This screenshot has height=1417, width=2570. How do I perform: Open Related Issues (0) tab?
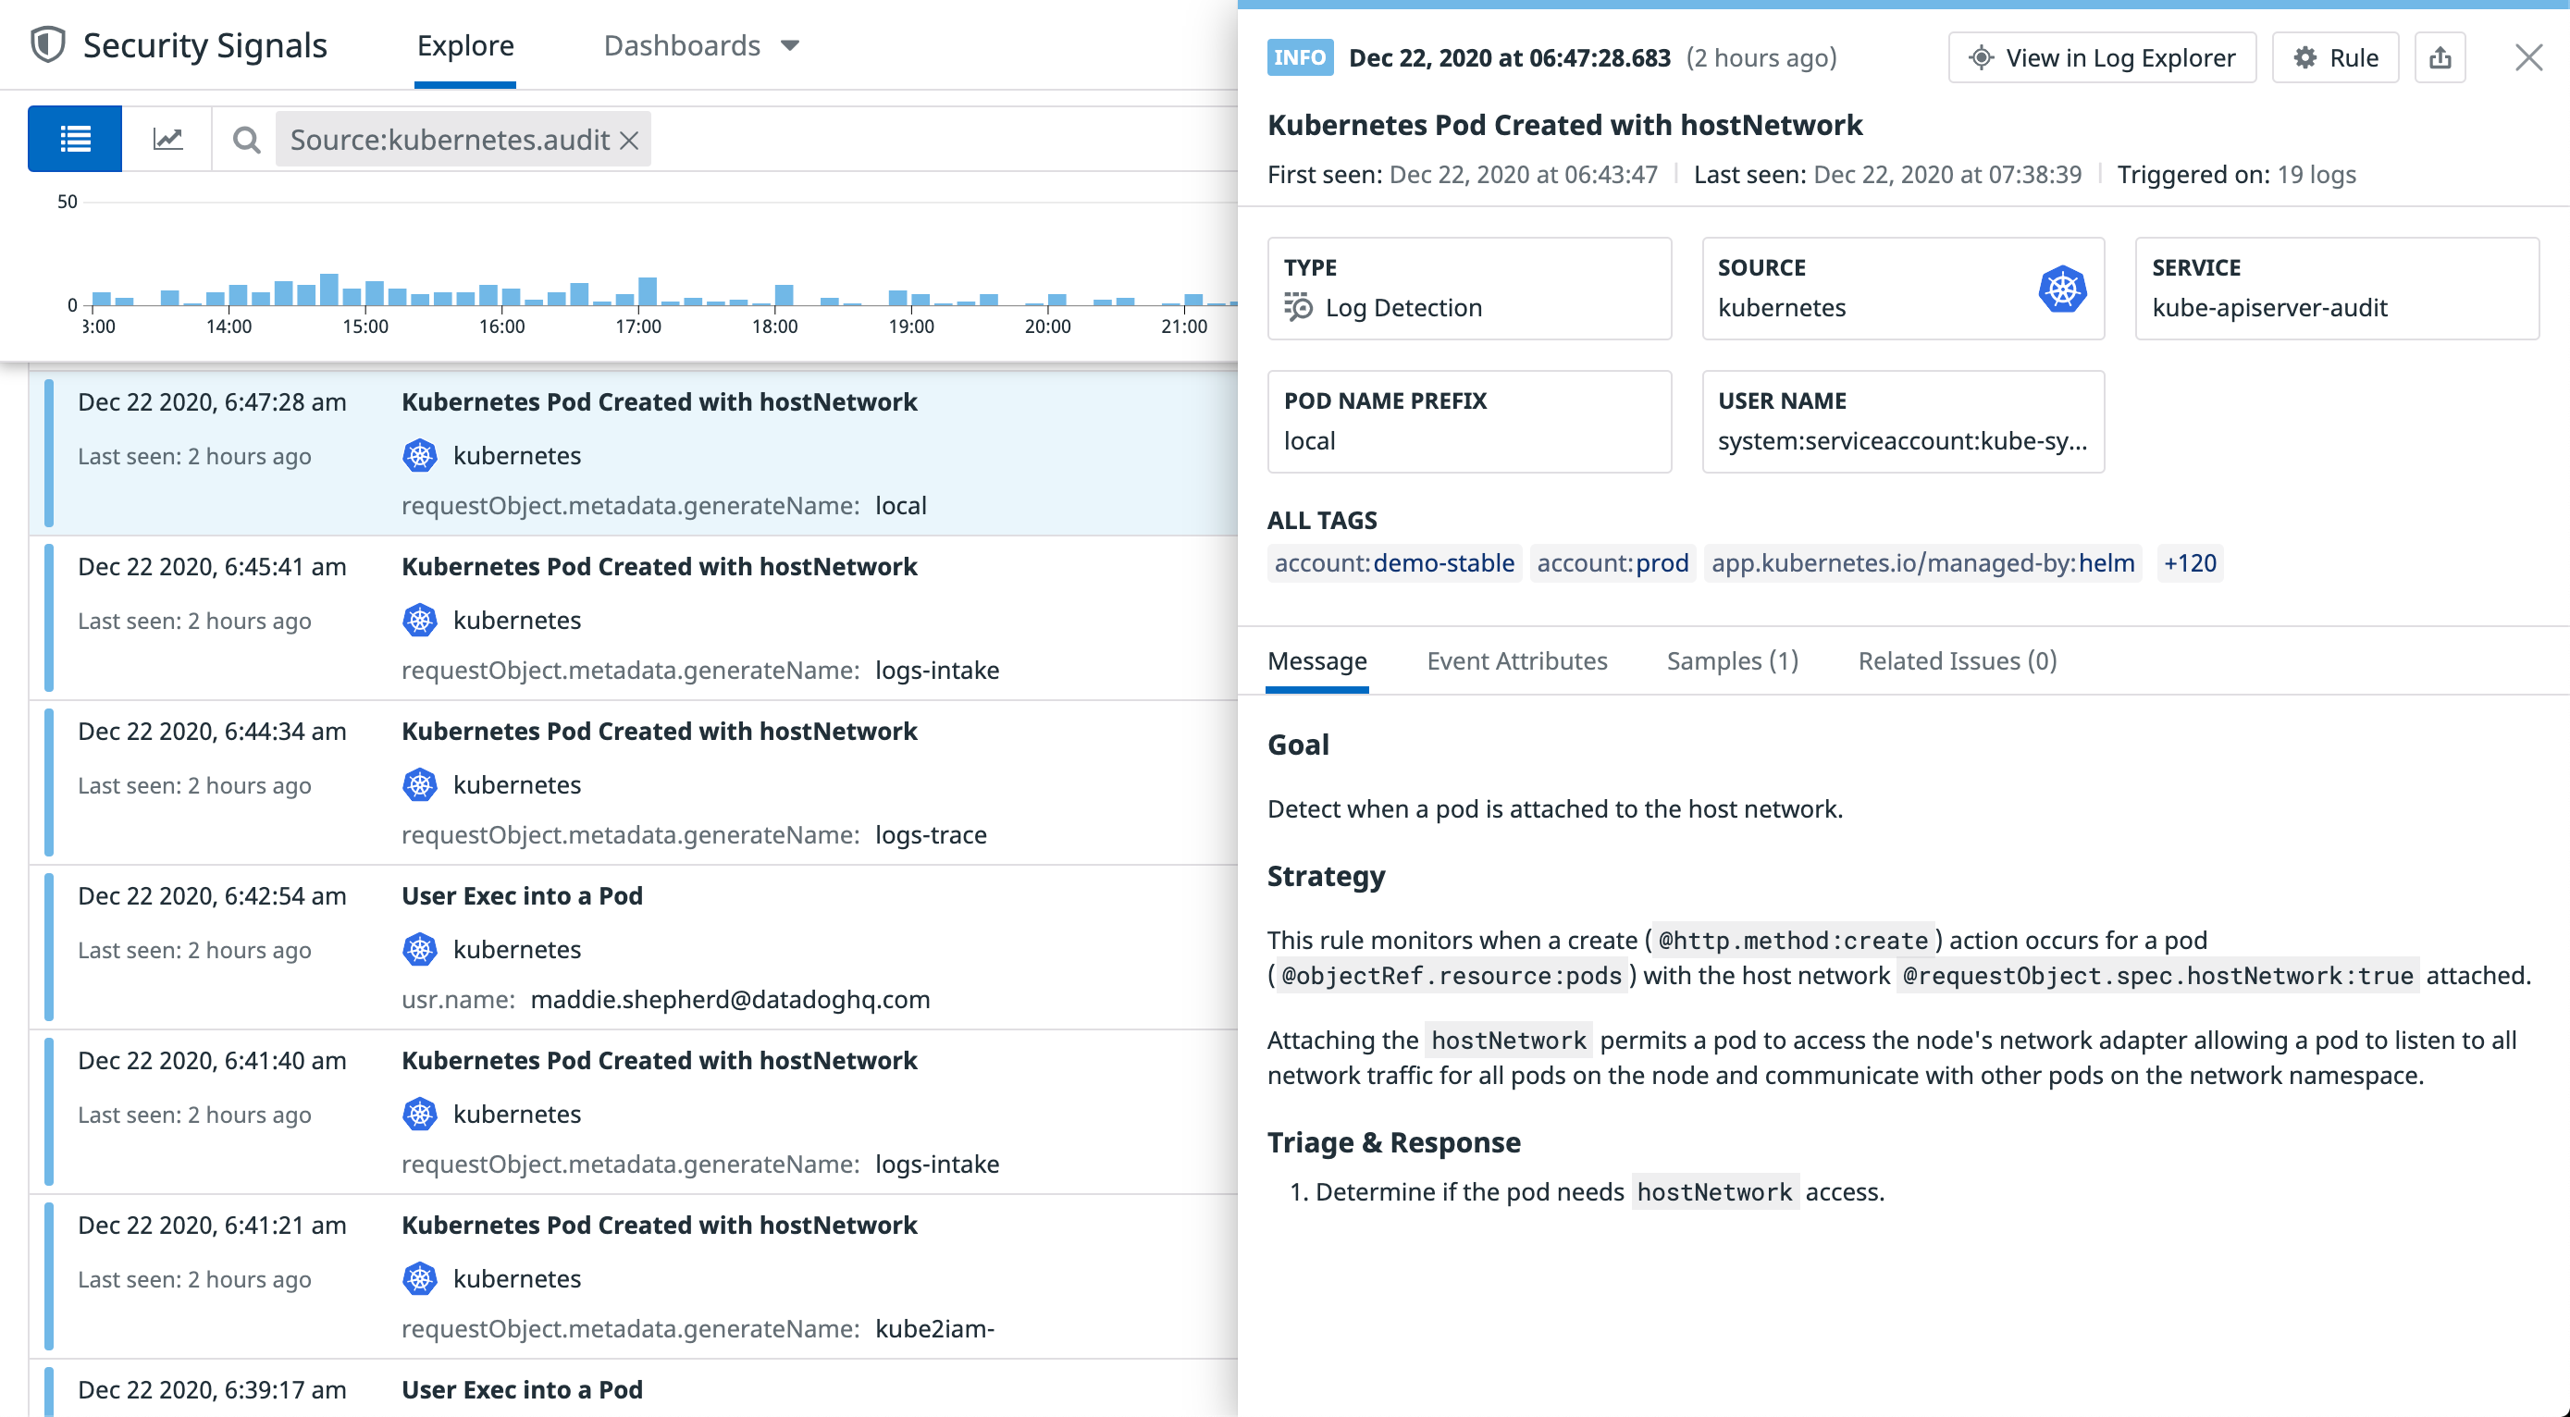coord(1957,661)
